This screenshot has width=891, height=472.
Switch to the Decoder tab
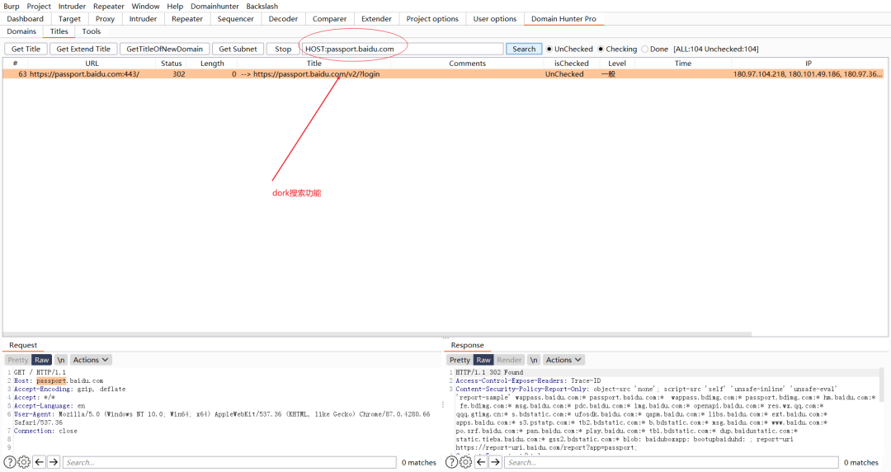pos(283,19)
